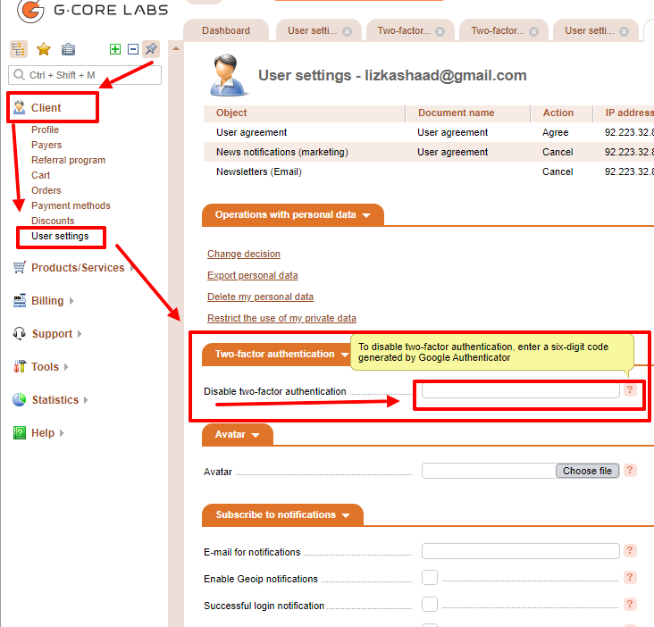Close the first Two-factor... tab
Image resolution: width=654 pixels, height=627 pixels.
[440, 31]
